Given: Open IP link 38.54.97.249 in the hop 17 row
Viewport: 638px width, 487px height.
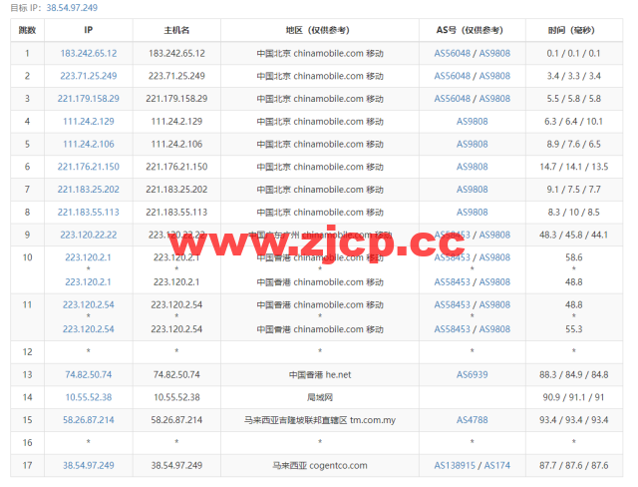Looking at the screenshot, I should tap(89, 465).
